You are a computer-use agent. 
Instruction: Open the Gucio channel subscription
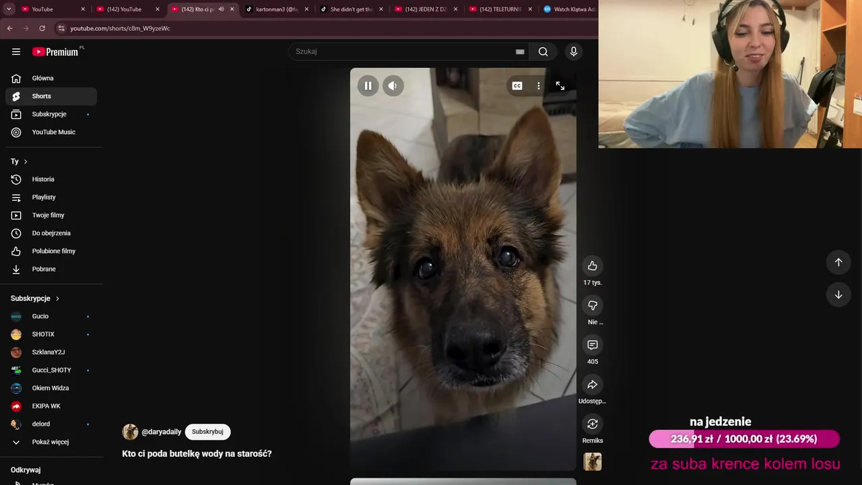tap(51, 316)
